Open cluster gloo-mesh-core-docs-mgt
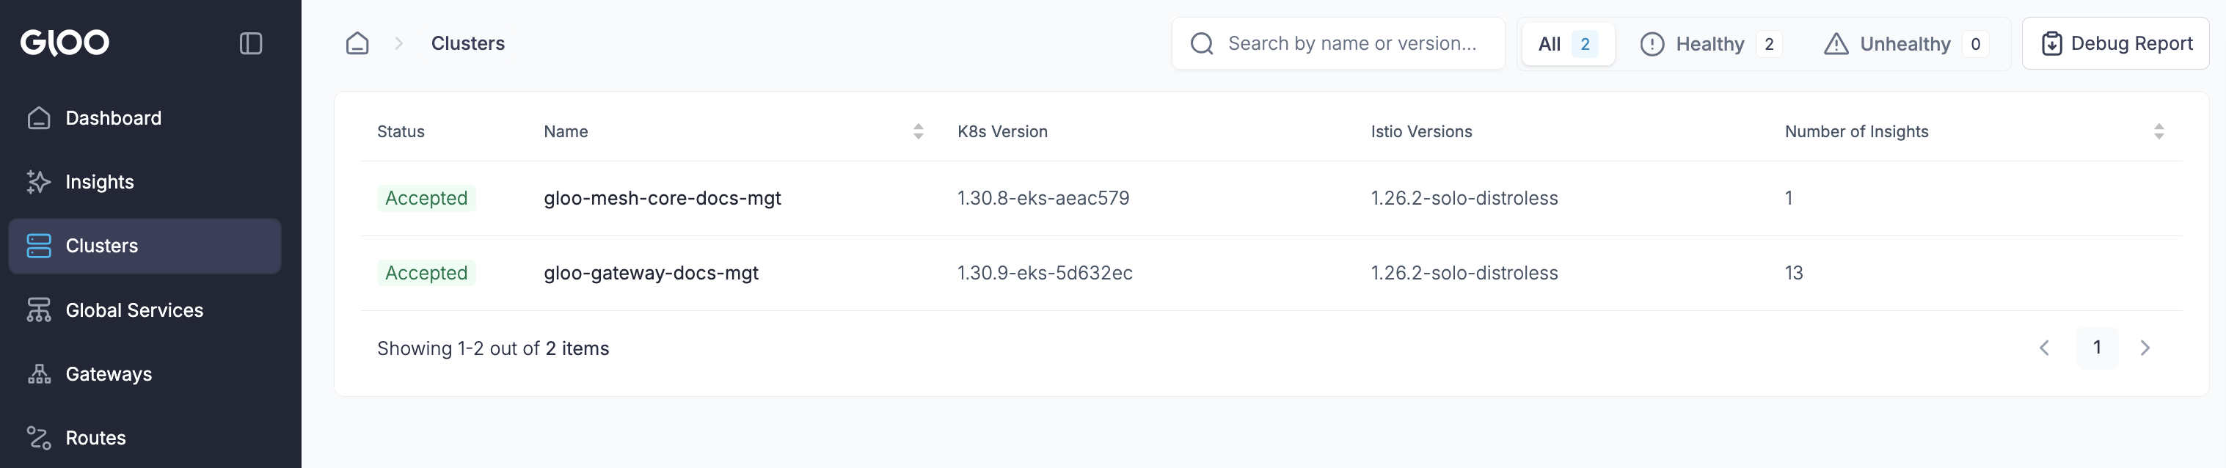The height and width of the screenshot is (468, 2226). tap(662, 199)
